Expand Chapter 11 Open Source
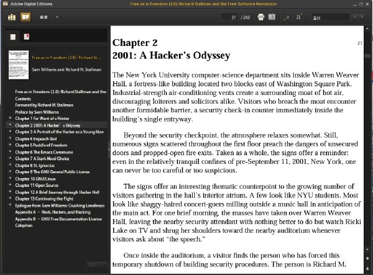This screenshot has width=373, height=275. [x=10, y=184]
